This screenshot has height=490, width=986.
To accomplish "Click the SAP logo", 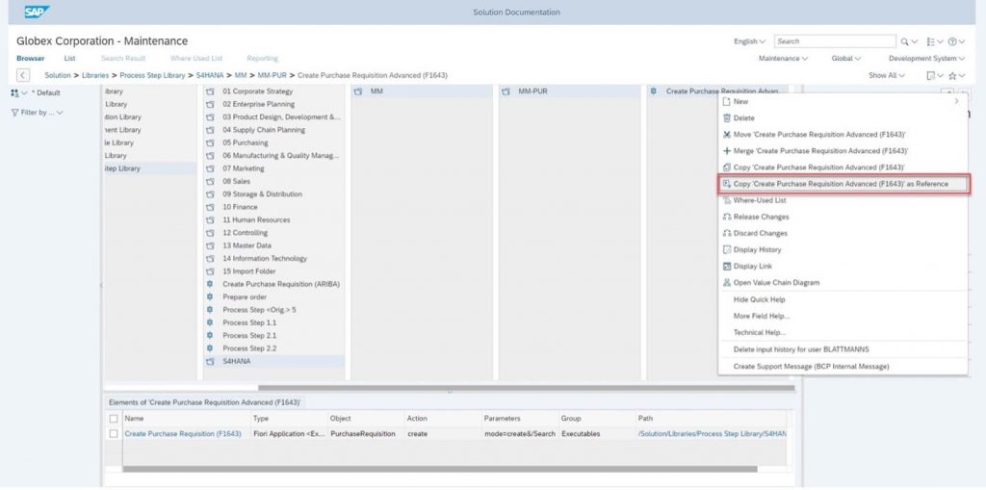I will point(37,12).
